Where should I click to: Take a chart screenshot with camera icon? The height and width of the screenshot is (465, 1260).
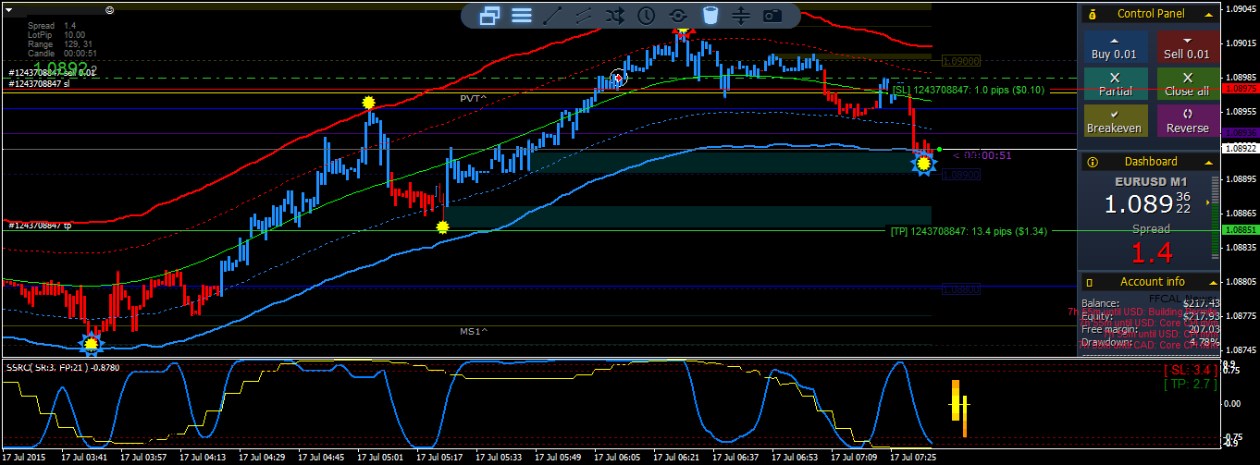coord(772,15)
